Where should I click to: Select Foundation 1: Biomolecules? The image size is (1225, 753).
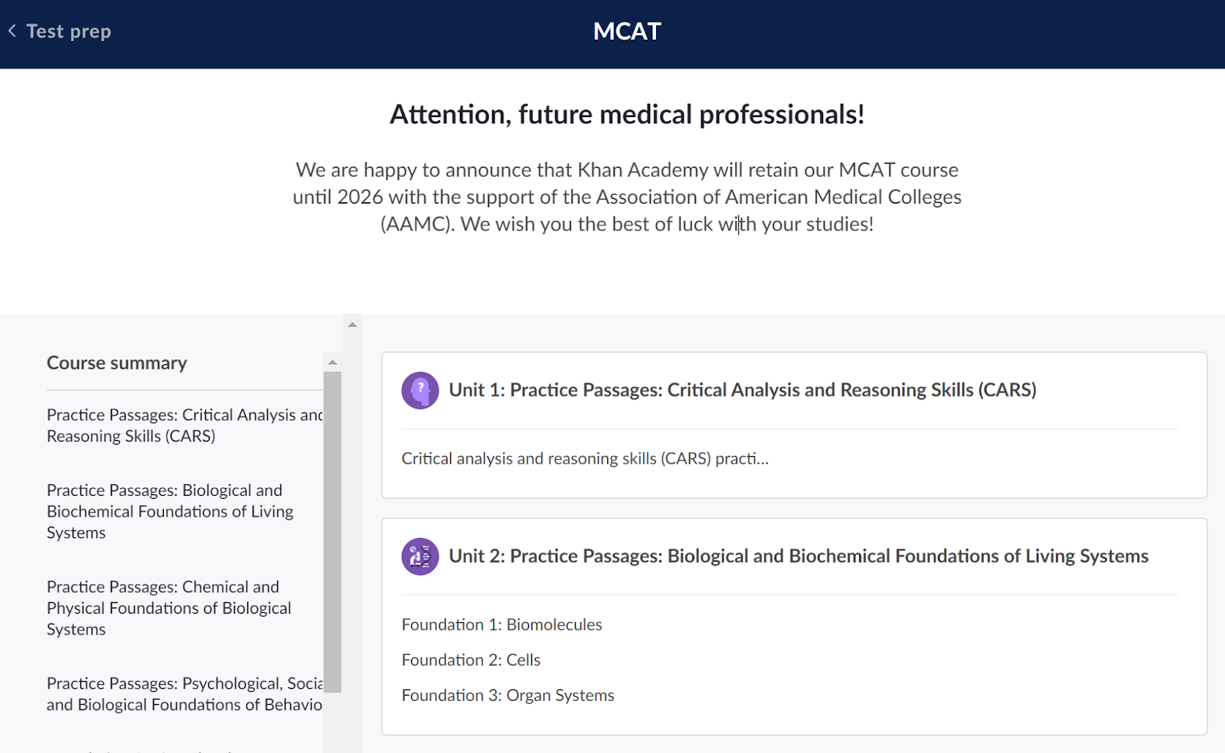point(502,624)
